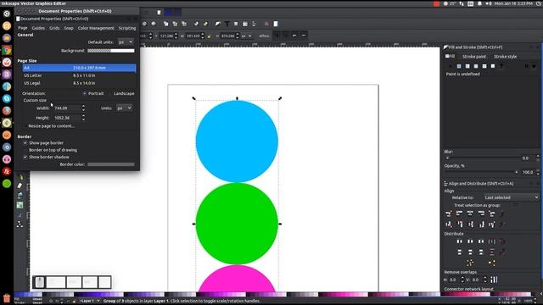This screenshot has height=305, width=543.
Task: Distribute centers equidistantly vertically icon
Action: (x=470, y=252)
